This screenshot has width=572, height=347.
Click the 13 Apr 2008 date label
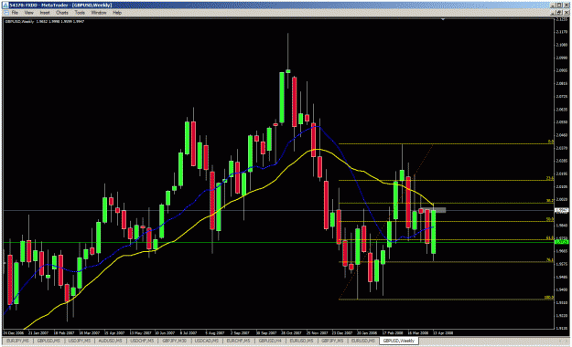(x=443, y=332)
